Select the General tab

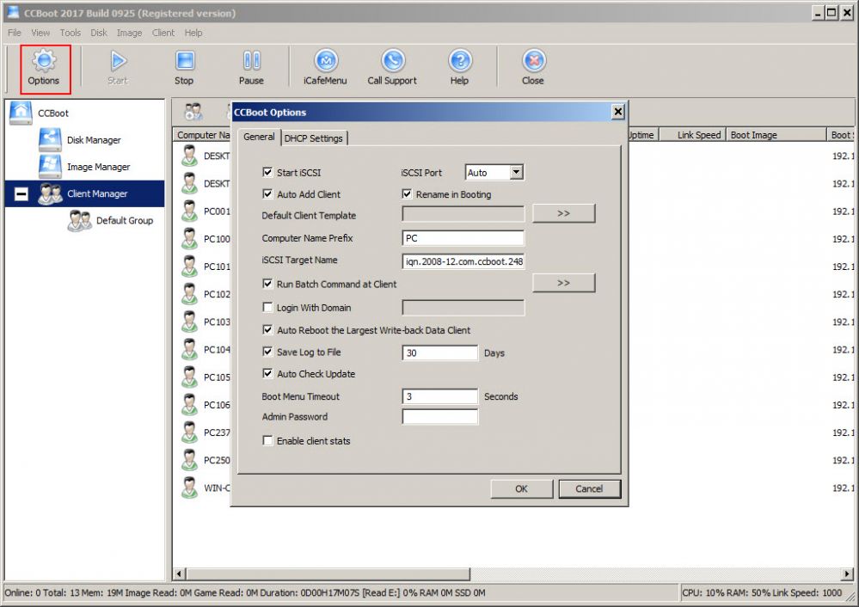(x=259, y=137)
